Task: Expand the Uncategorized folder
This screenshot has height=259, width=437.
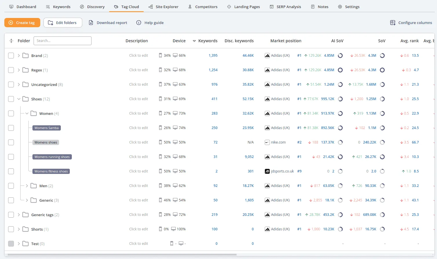Action: 19,85
